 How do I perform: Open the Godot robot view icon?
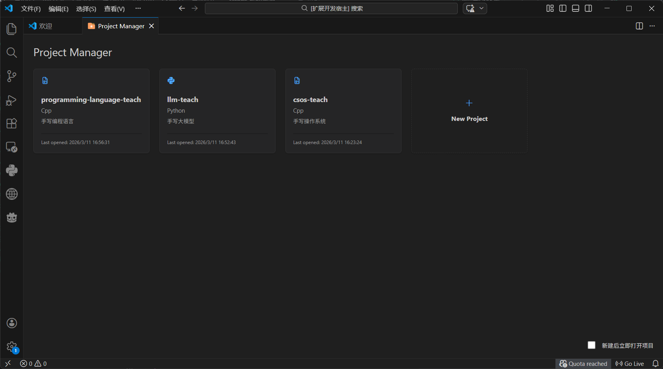[x=12, y=217]
